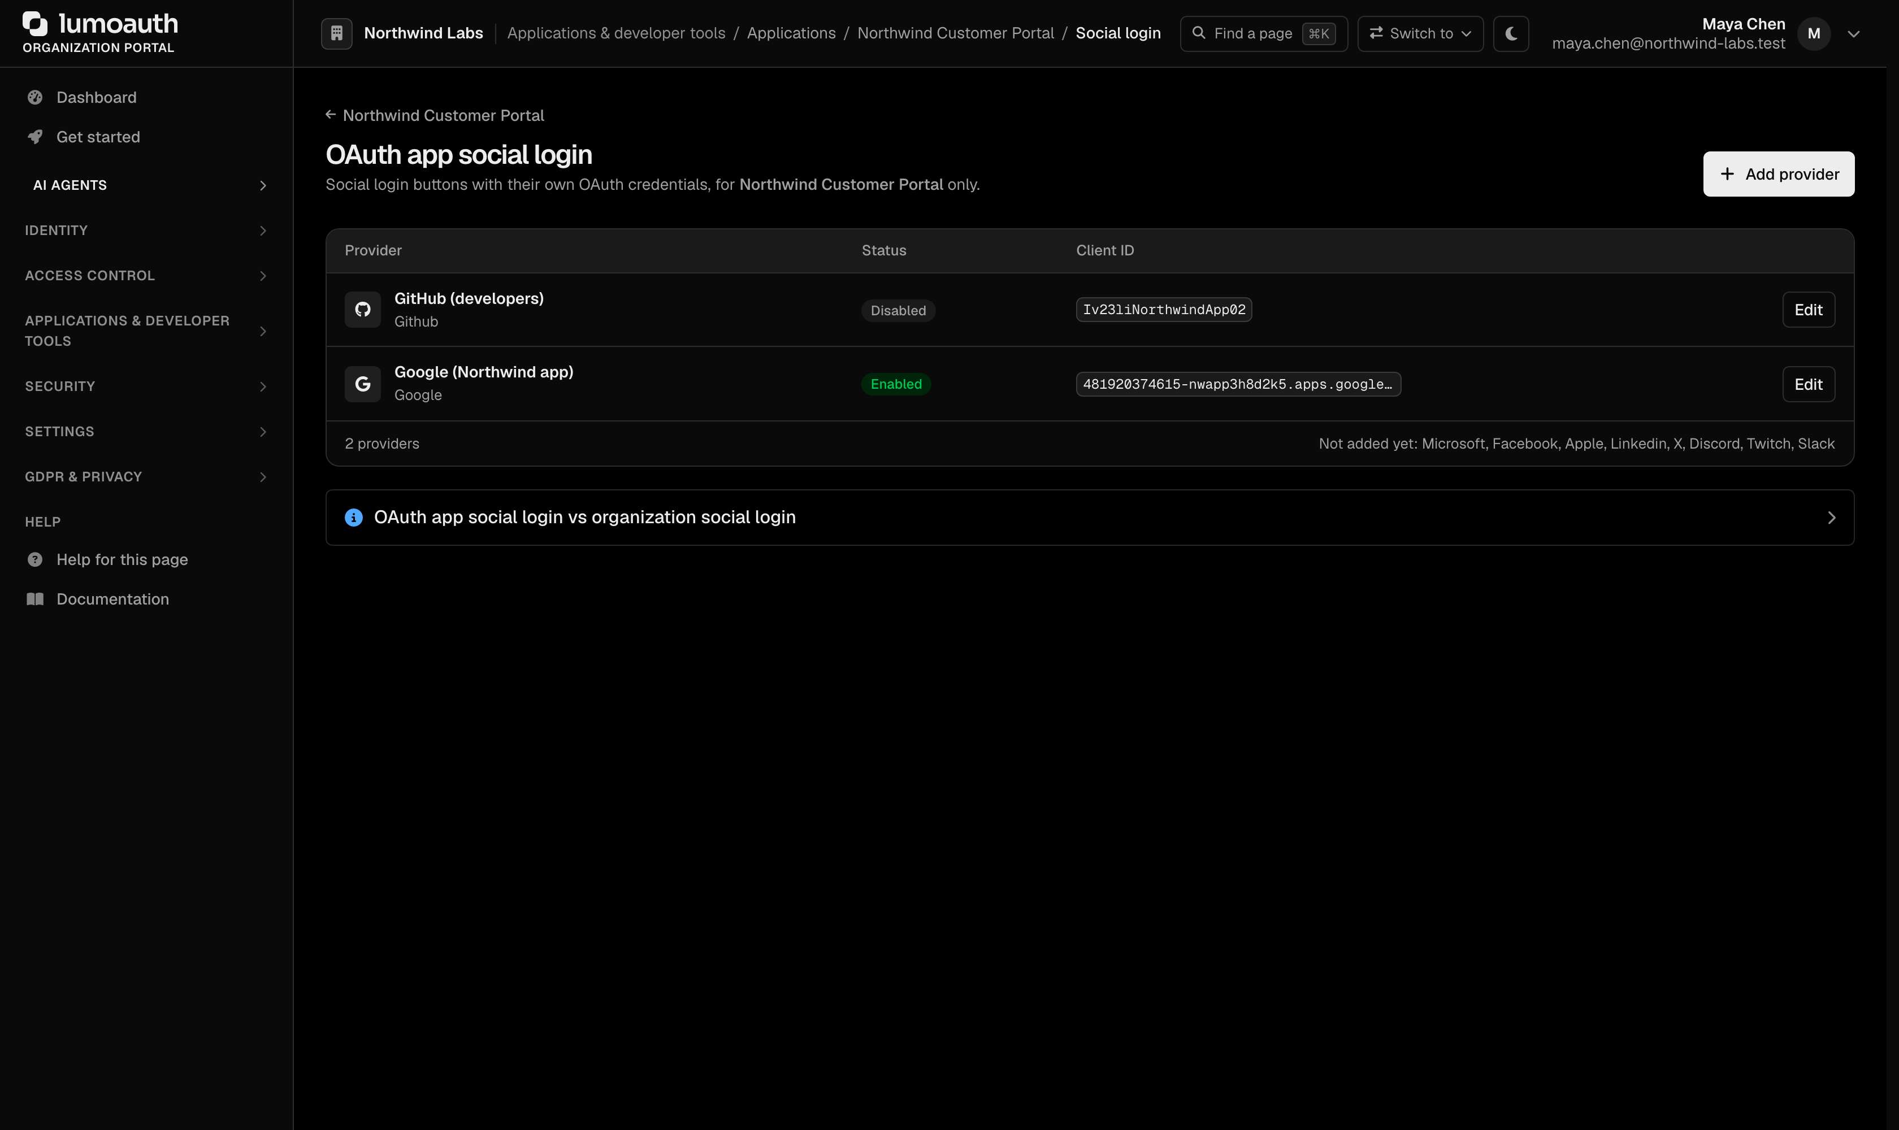Click the Help for this page question icon
Image resolution: width=1899 pixels, height=1130 pixels.
pyautogui.click(x=35, y=560)
